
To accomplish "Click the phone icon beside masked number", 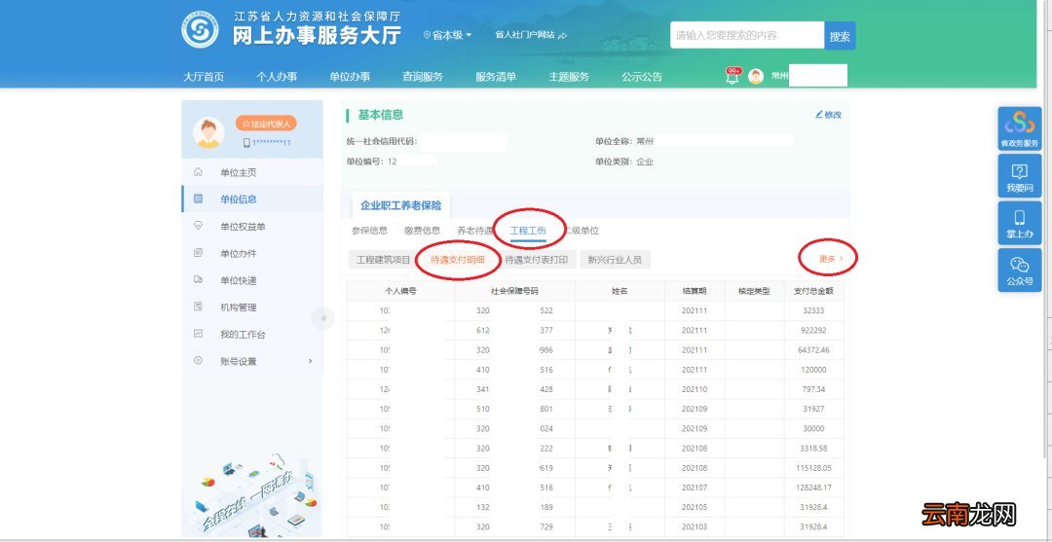I will click(246, 143).
